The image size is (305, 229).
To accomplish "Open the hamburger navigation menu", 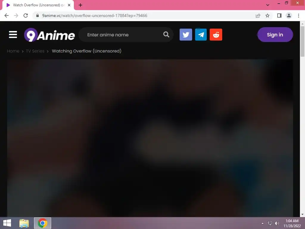I will (x=13, y=35).
